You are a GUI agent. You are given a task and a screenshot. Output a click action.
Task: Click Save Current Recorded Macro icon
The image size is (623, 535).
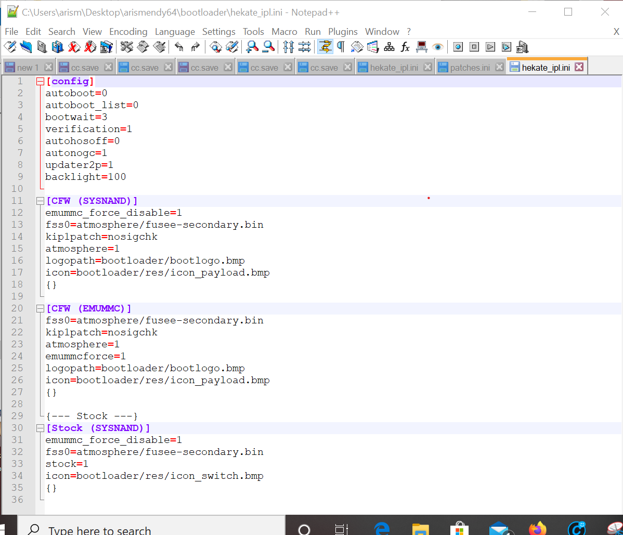pos(523,47)
